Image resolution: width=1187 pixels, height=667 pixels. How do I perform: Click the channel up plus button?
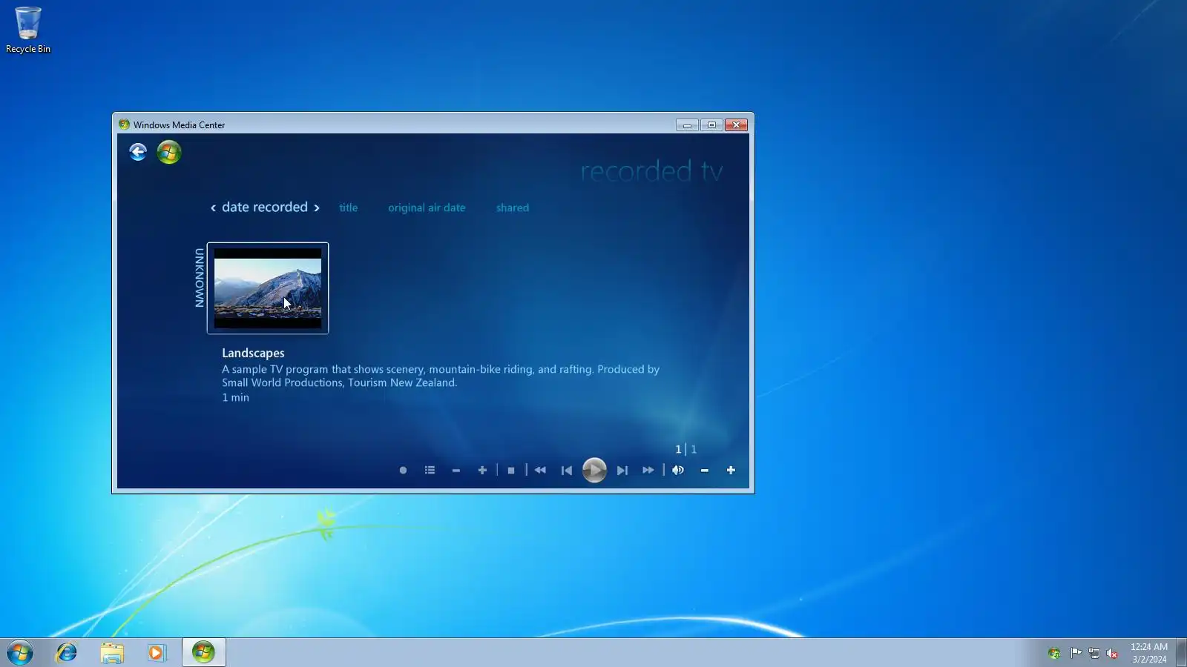482,471
